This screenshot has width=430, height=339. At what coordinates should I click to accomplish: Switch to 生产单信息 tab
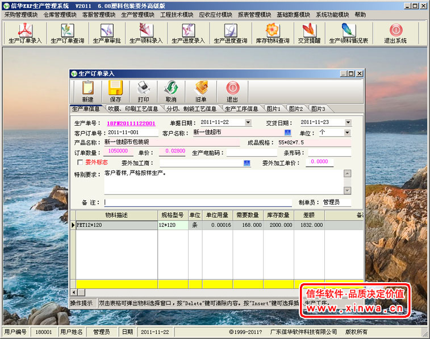tap(86, 109)
